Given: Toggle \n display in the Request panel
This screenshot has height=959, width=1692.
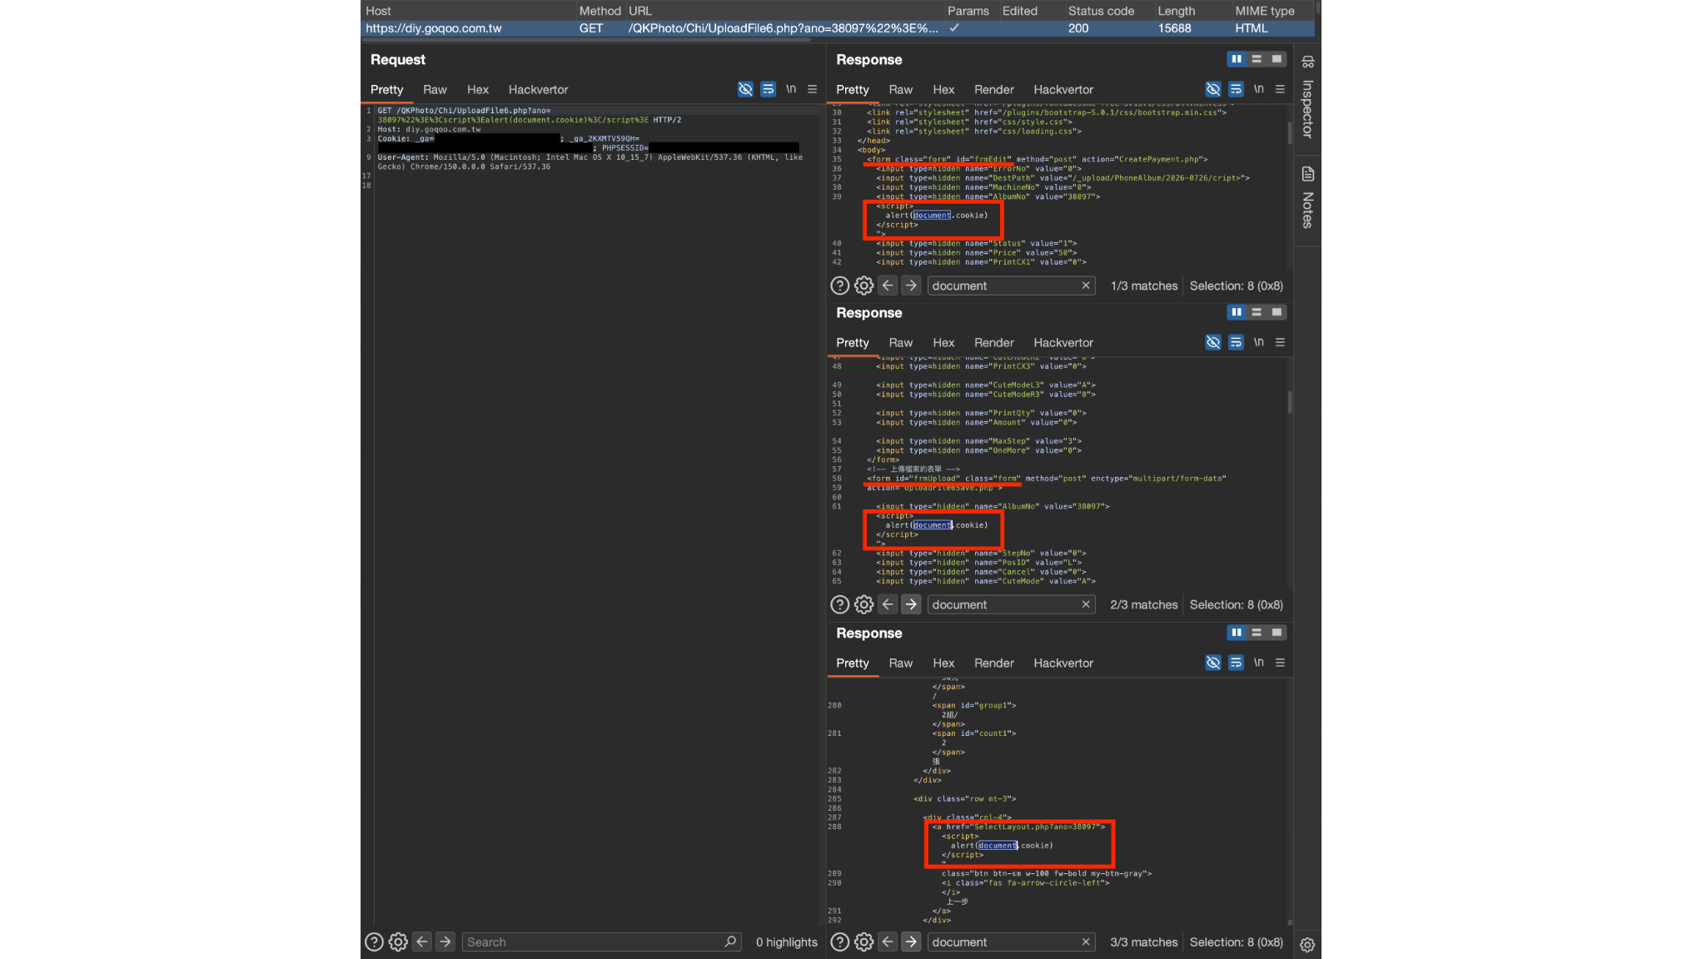Looking at the screenshot, I should 791,89.
